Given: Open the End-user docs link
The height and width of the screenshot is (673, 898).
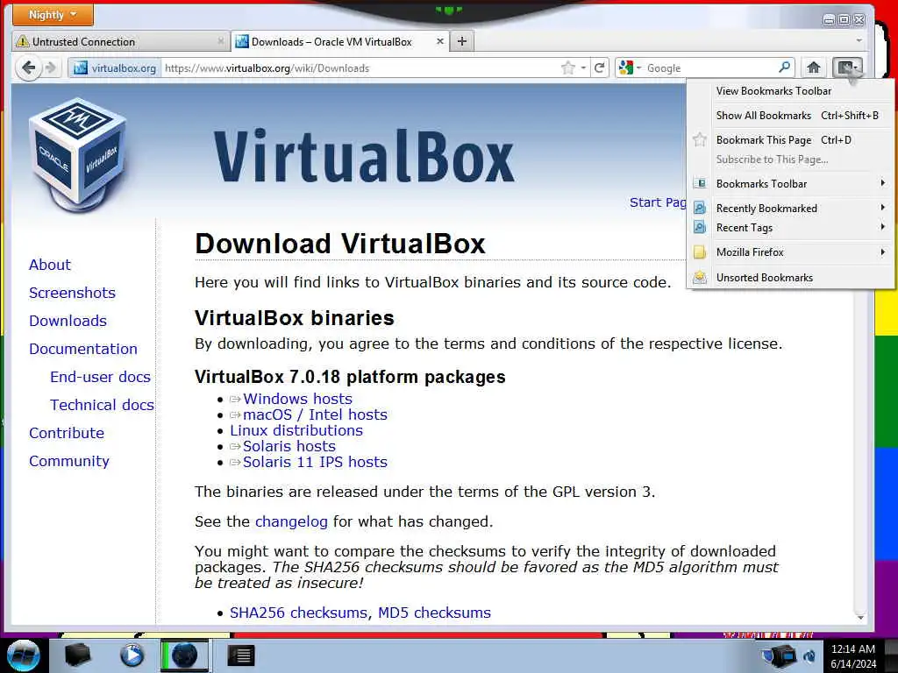Looking at the screenshot, I should coord(100,377).
